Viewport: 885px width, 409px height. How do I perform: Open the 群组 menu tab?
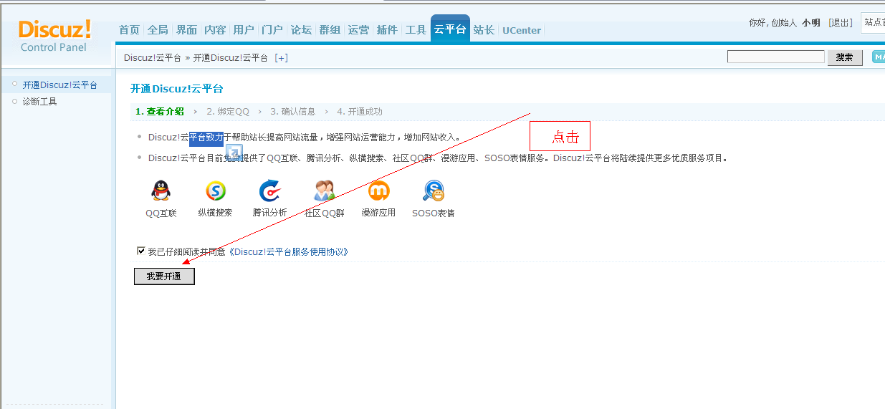click(x=330, y=30)
